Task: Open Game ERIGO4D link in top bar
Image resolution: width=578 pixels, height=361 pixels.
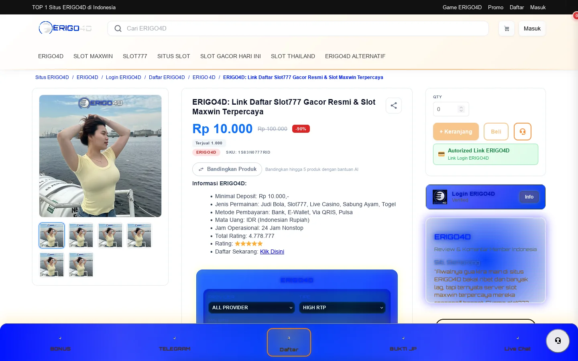Action: coord(462,7)
